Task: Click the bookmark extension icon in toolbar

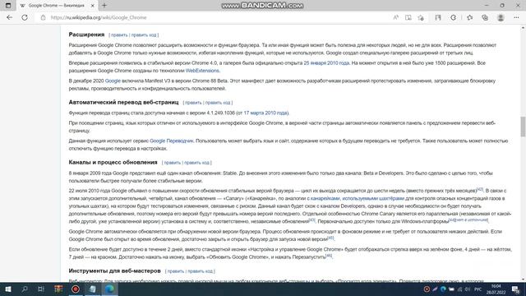Action: pos(438,17)
